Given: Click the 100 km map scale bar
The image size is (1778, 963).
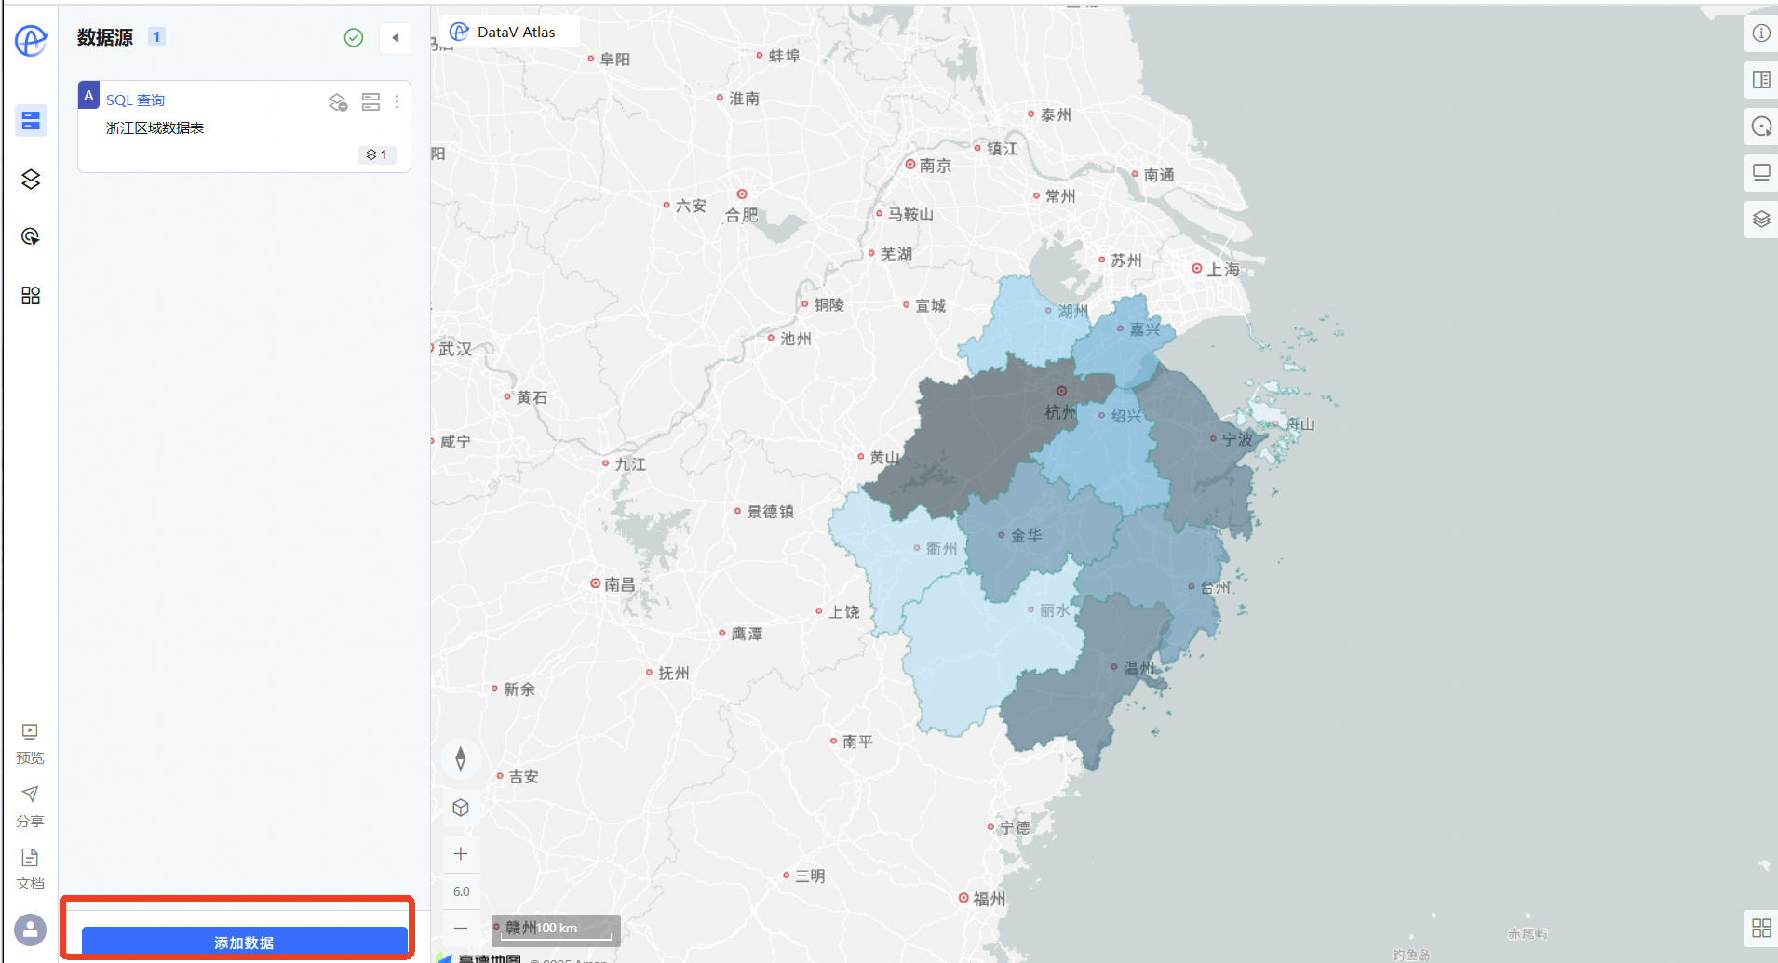Looking at the screenshot, I should coord(556,929).
